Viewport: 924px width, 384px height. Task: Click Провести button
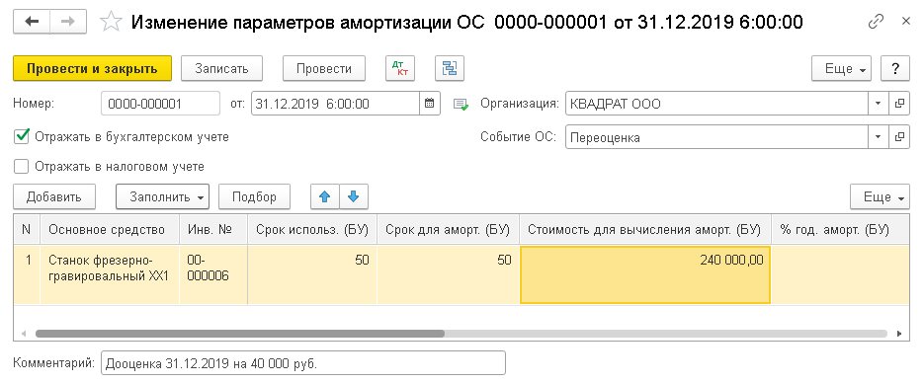[324, 68]
